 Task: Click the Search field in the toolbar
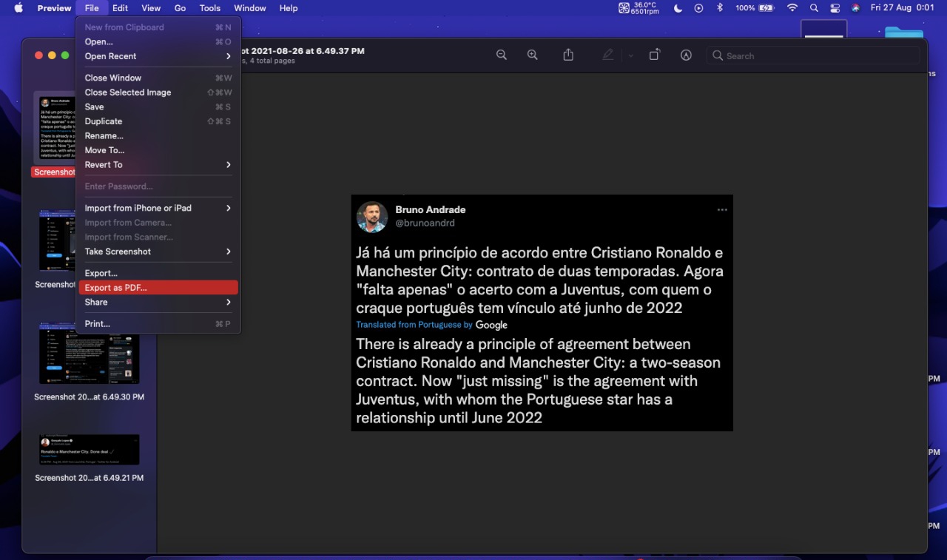coord(812,55)
